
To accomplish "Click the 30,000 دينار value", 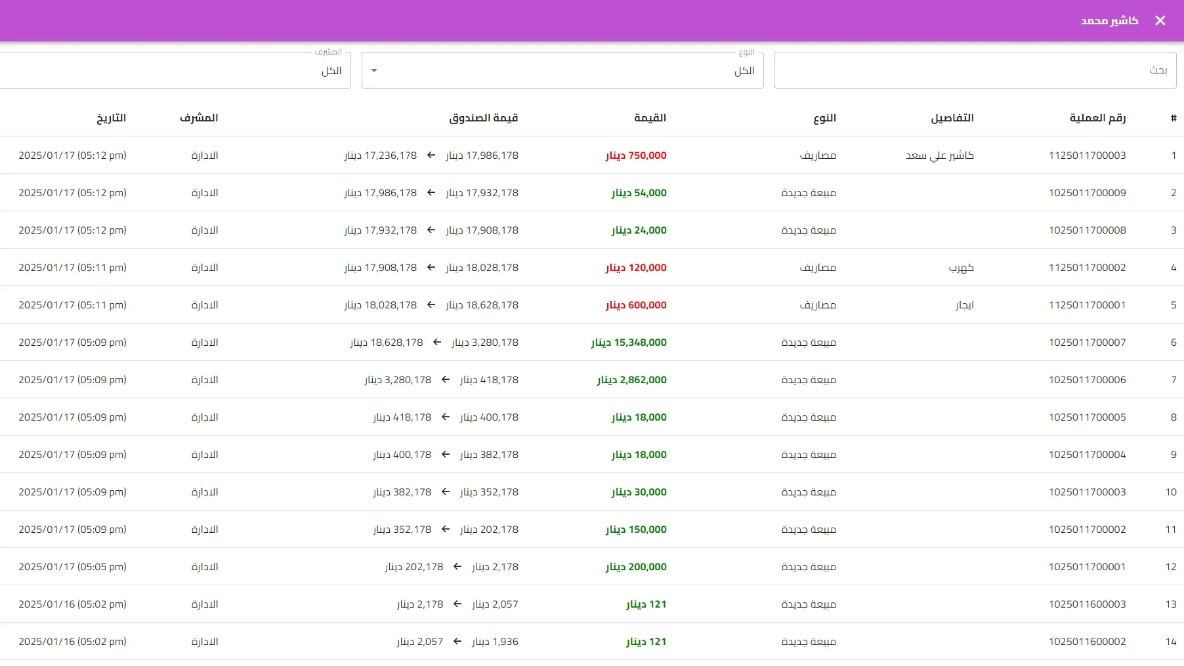I will point(639,492).
